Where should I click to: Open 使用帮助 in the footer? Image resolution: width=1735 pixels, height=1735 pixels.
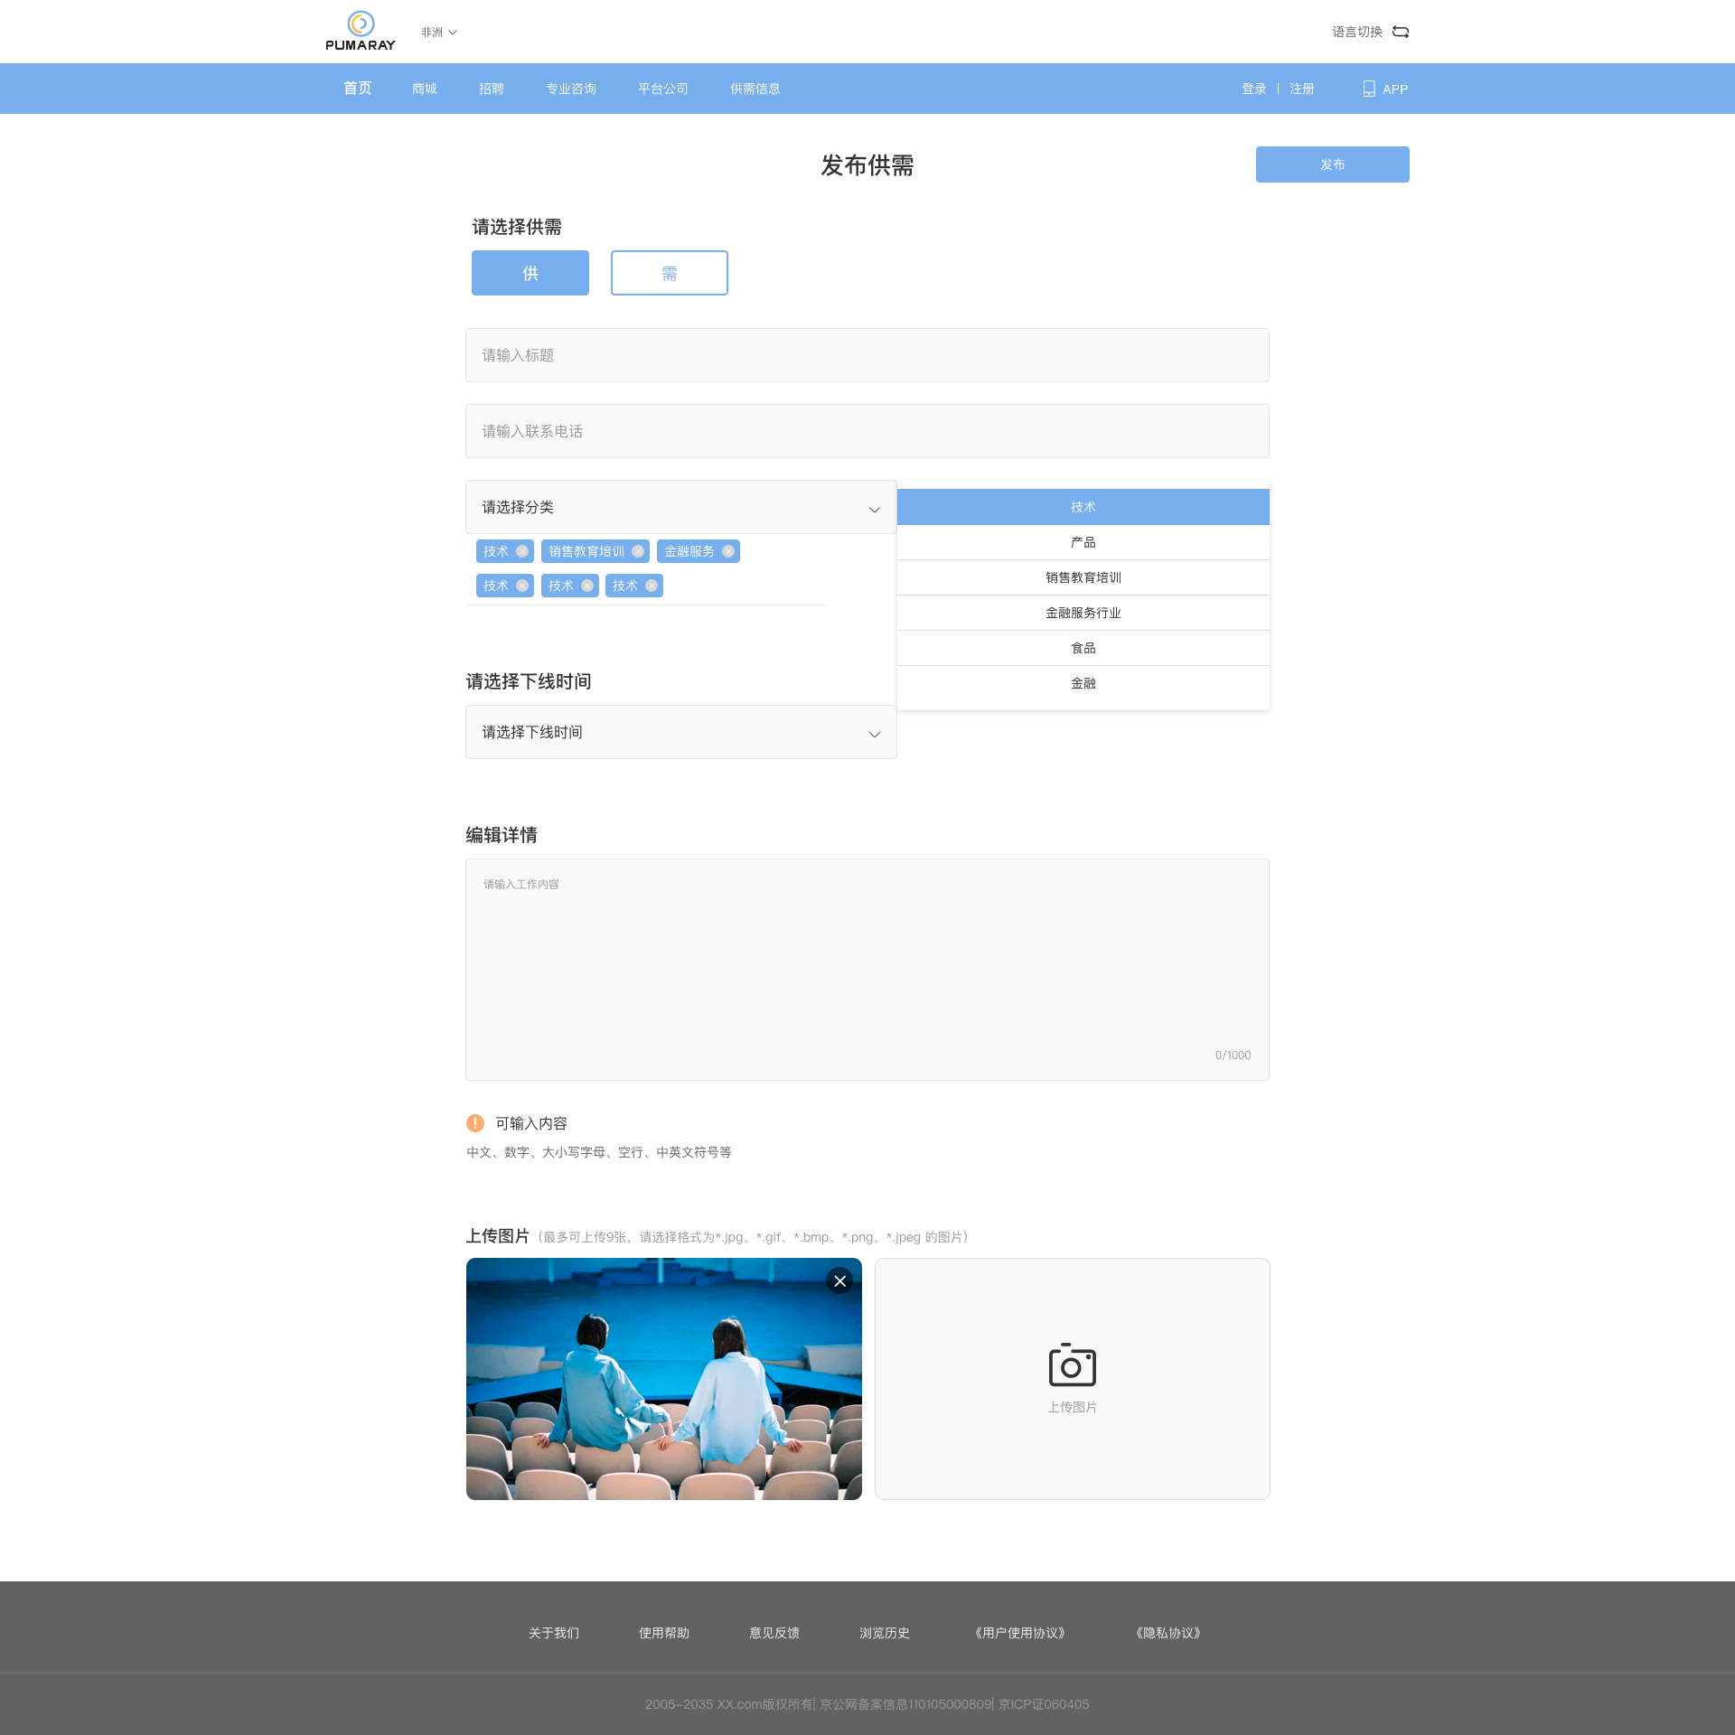tap(664, 1633)
